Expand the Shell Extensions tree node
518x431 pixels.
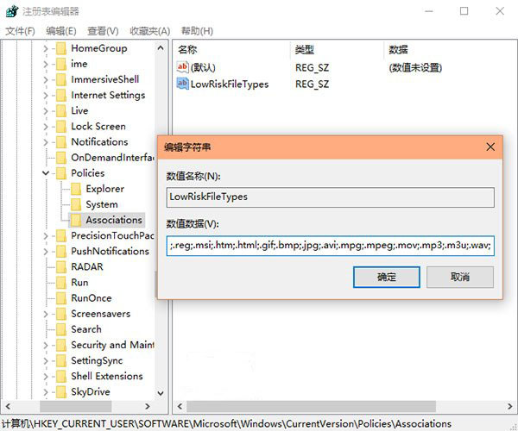(x=46, y=376)
